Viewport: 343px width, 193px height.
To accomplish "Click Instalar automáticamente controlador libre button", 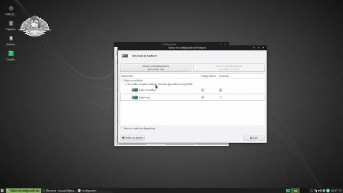I will click(x=155, y=68).
